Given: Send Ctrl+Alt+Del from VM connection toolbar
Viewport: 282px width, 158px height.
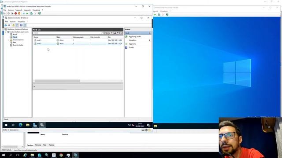Looking at the screenshot, I should 4,14.
